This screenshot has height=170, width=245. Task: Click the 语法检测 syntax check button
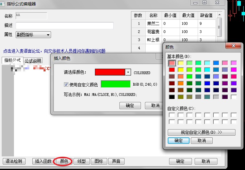coord(14,161)
